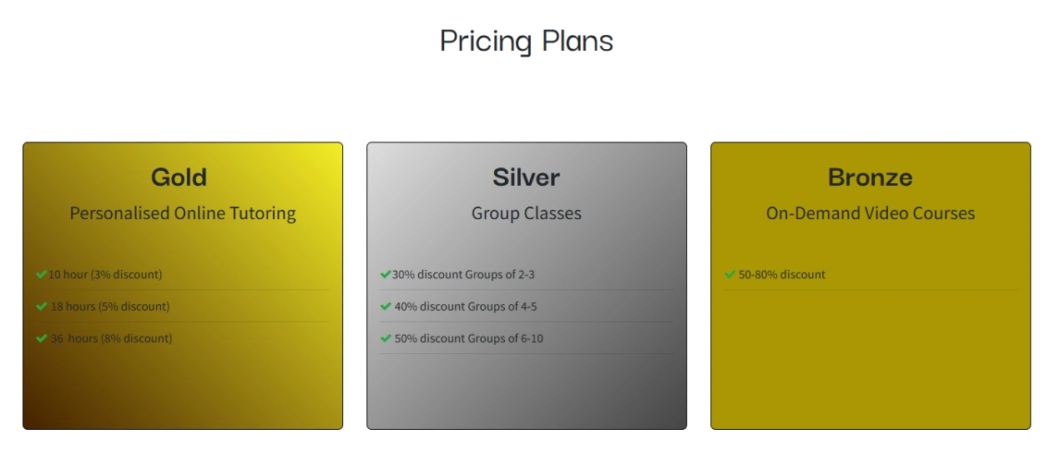Viewport: 1060px width, 454px height.
Task: Click 30% discount Groups of 2-3 text
Action: click(x=463, y=274)
